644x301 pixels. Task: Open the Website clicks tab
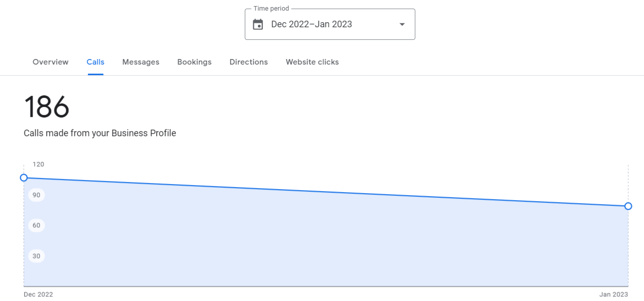click(312, 62)
